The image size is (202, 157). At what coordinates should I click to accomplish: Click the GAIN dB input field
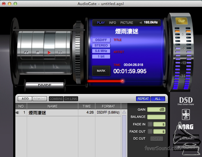pos(156,110)
